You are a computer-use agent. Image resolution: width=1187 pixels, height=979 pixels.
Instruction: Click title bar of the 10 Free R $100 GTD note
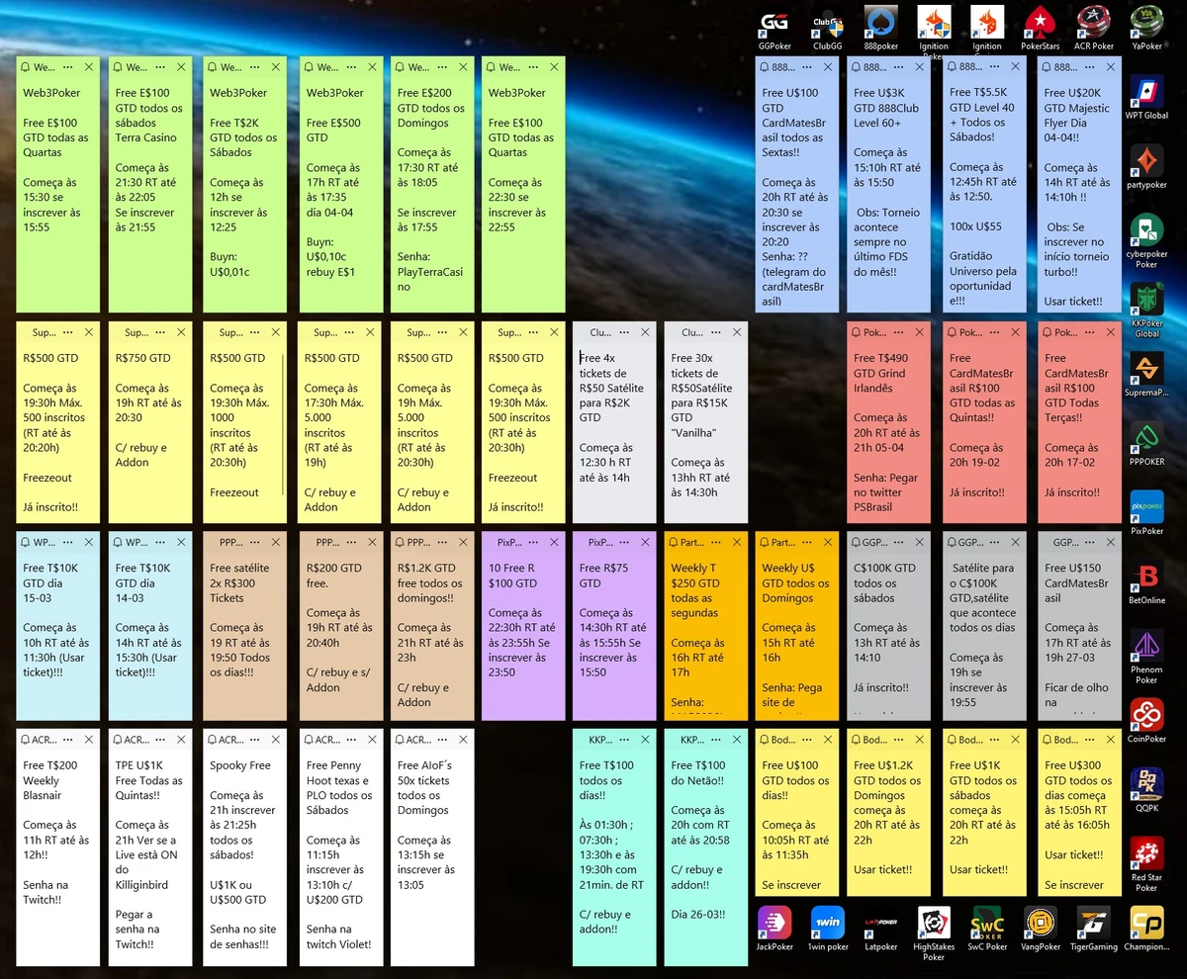point(506,543)
